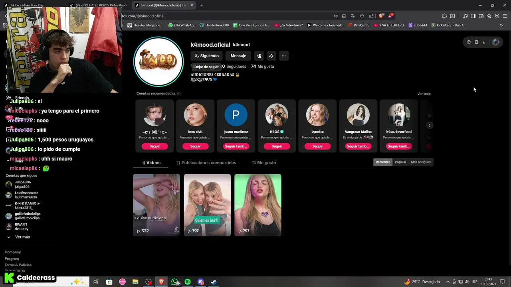Open the browser music note media control
This screenshot has width=511, height=287.
pyautogui.click(x=465, y=16)
